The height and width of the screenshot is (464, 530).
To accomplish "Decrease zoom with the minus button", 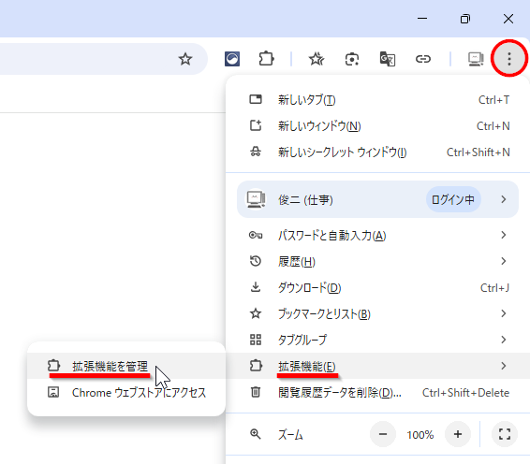I will point(383,434).
